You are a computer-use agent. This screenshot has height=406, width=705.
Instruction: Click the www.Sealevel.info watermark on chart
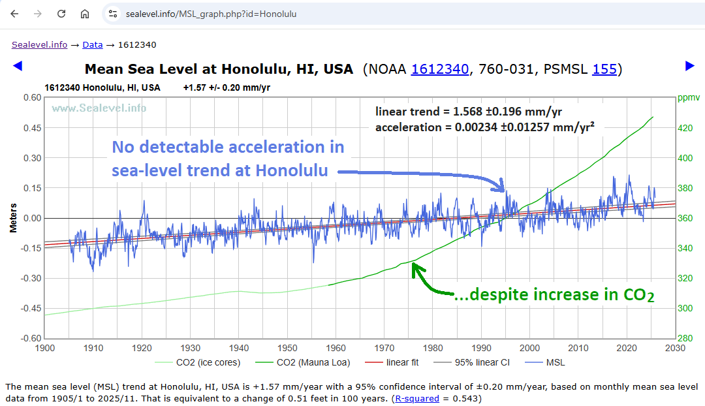click(99, 108)
